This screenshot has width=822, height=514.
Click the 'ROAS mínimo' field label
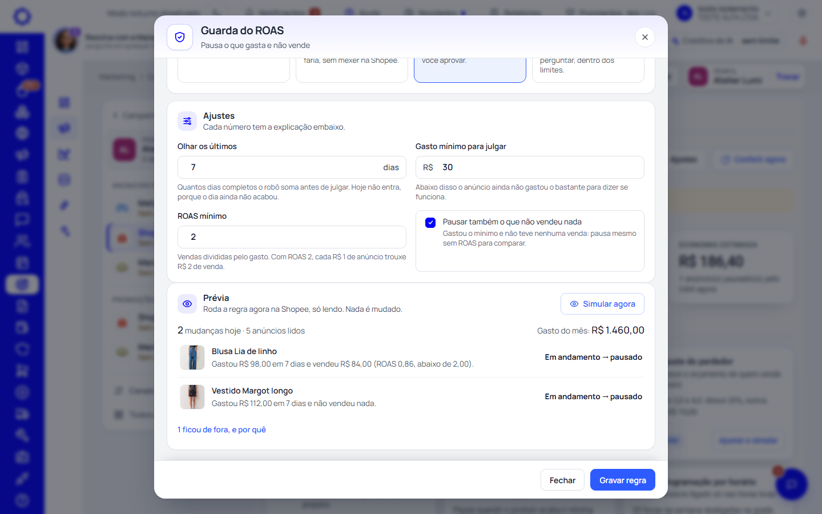click(202, 216)
